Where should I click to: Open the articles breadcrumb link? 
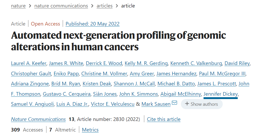pos(105,6)
